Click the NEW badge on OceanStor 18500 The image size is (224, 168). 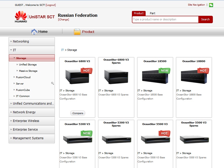164,71
